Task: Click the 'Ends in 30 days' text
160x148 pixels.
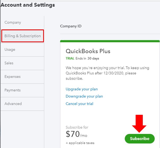Action: [x=87, y=58]
